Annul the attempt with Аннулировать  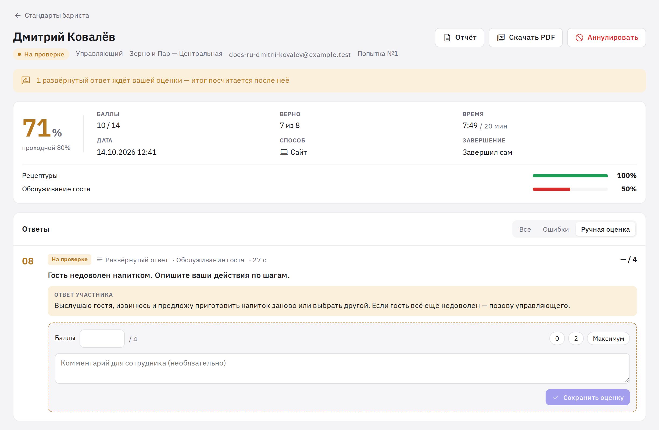[606, 38]
